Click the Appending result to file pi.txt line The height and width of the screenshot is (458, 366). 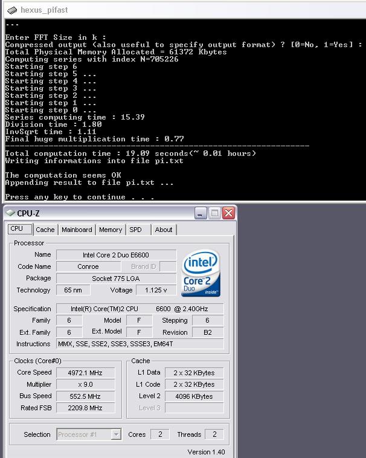coord(89,182)
